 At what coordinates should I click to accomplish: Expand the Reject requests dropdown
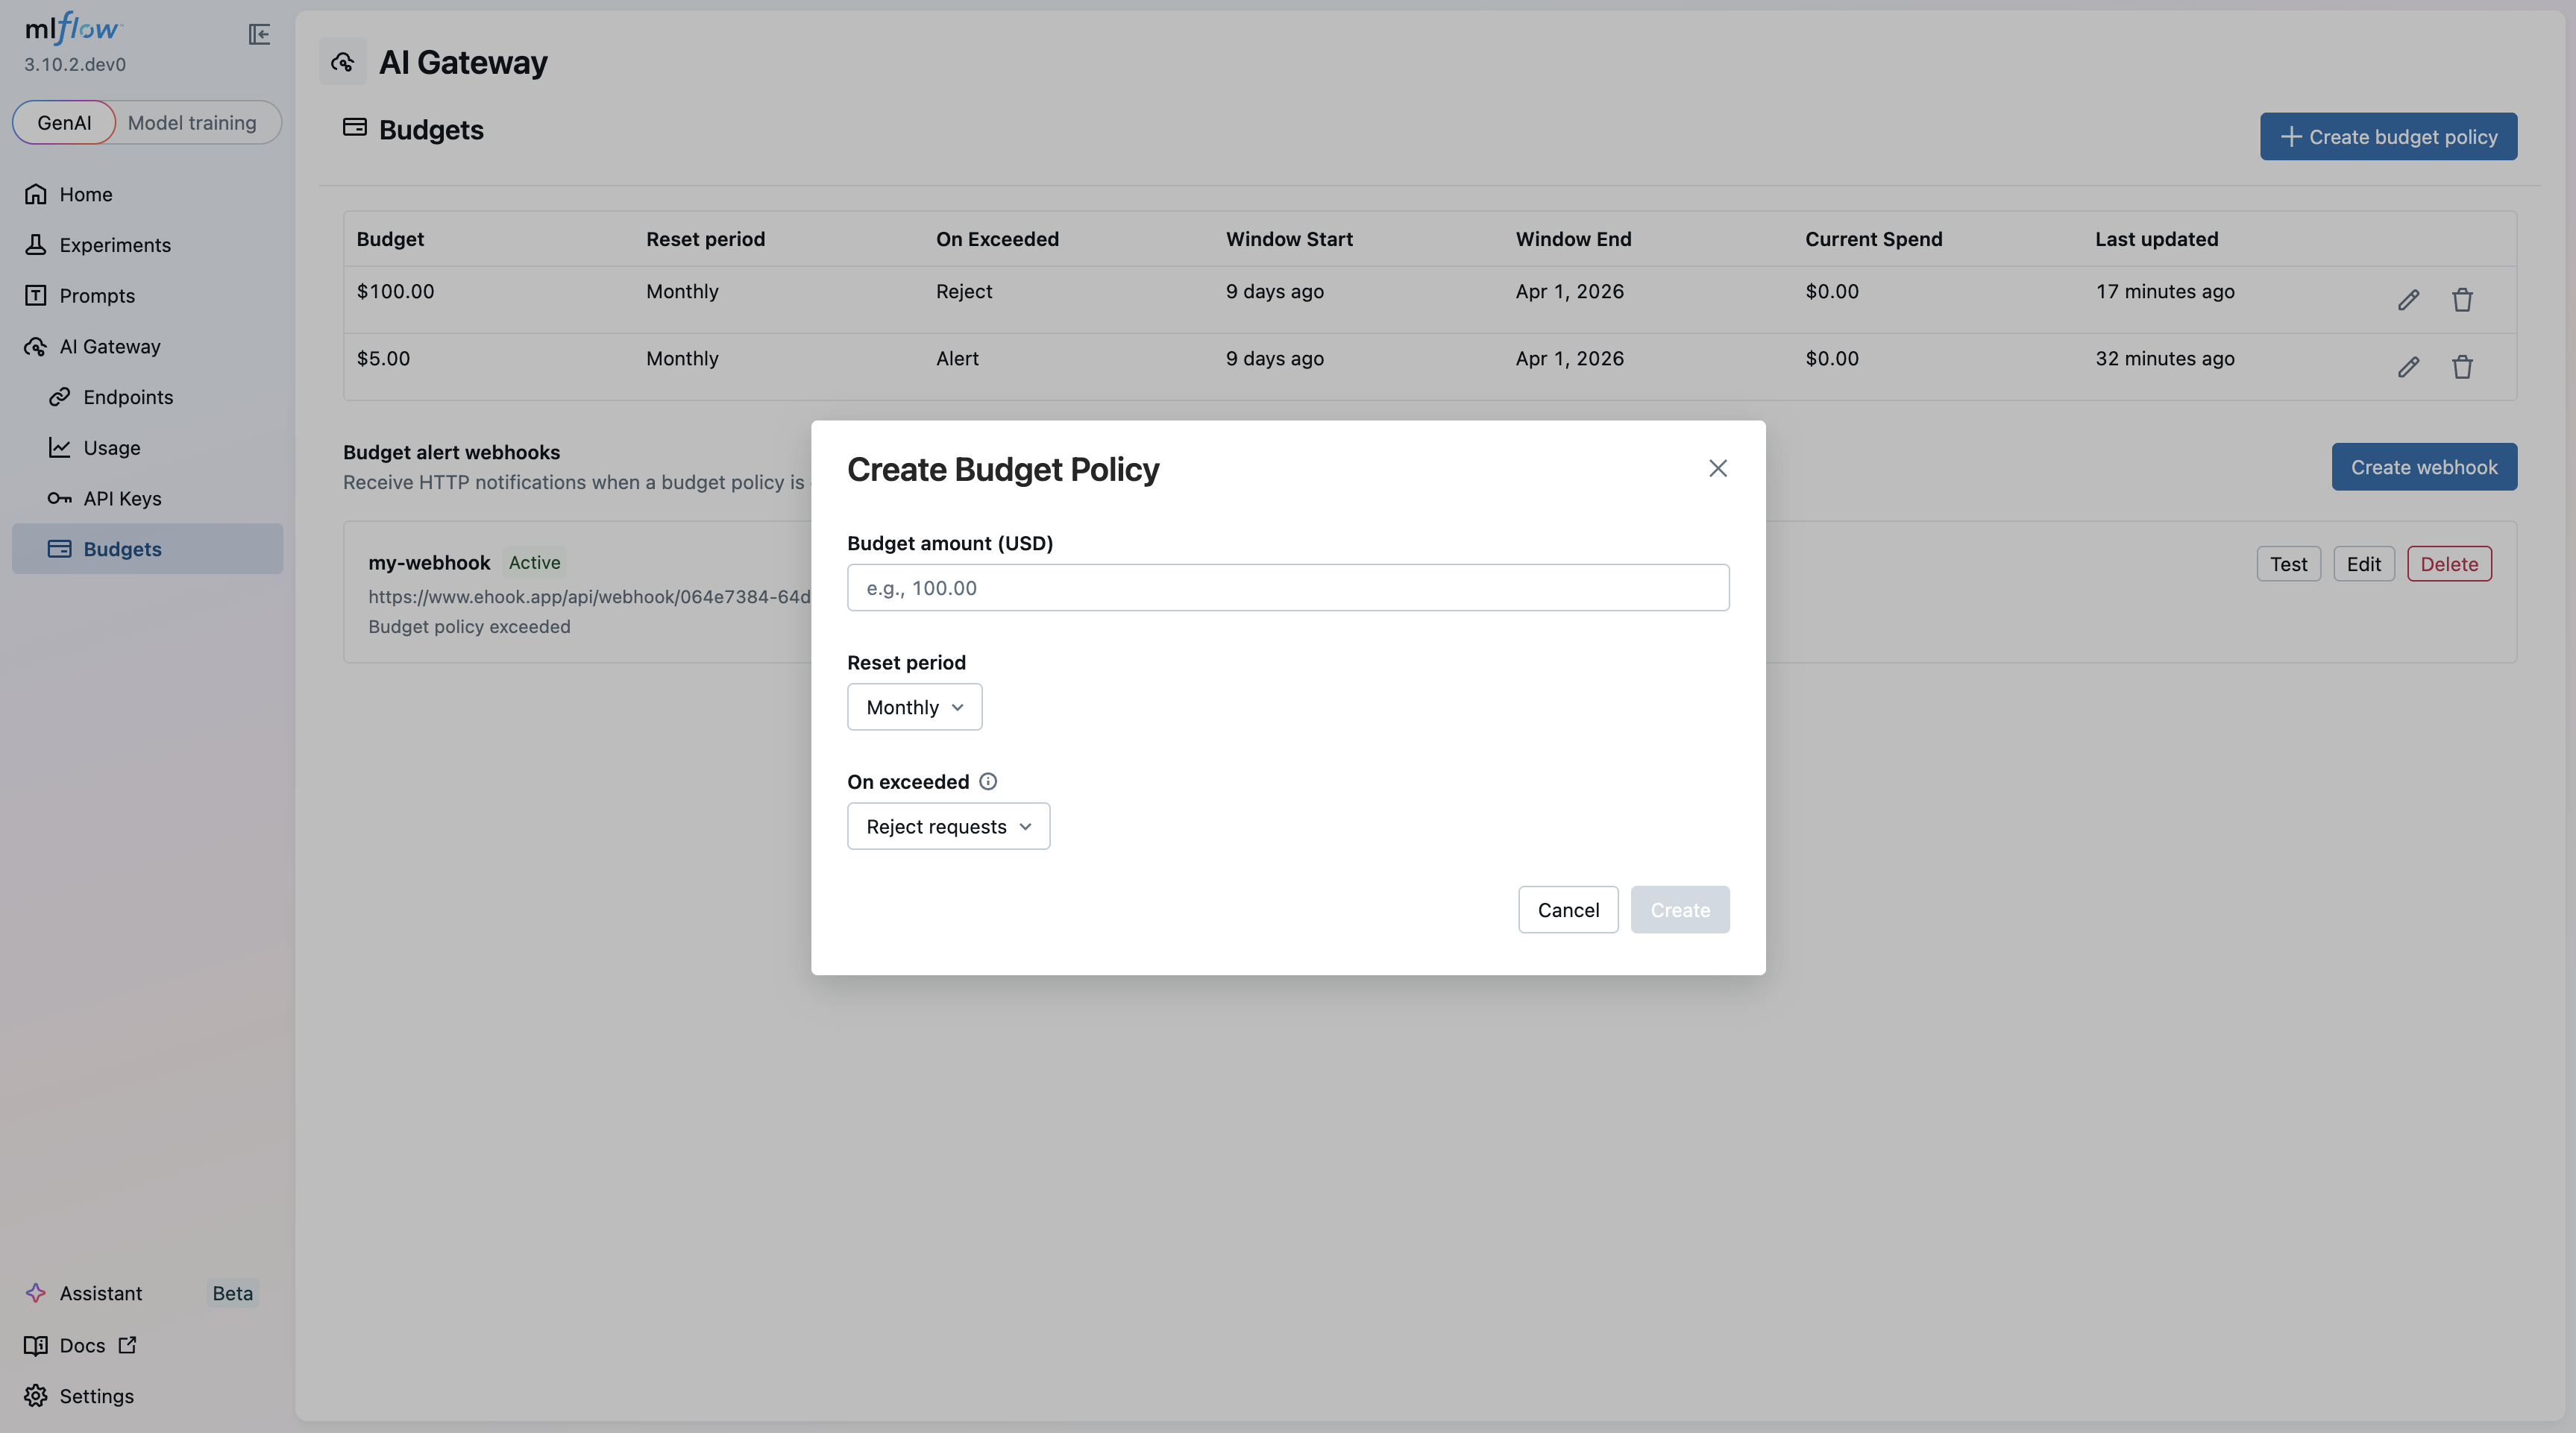(947, 826)
